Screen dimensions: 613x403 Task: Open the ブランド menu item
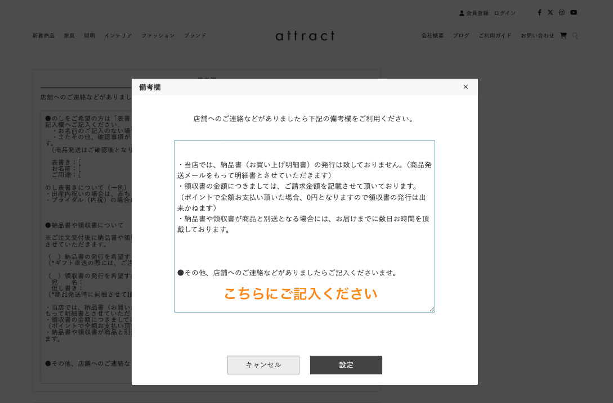(194, 35)
